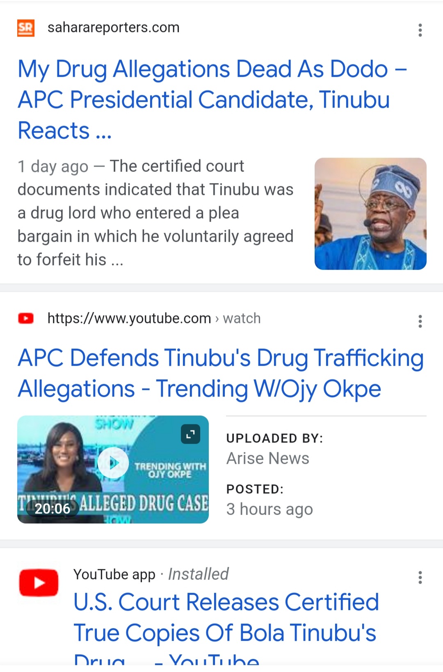Click the large YouTube app icon
Viewport: 443px width, 672px height.
(39, 583)
